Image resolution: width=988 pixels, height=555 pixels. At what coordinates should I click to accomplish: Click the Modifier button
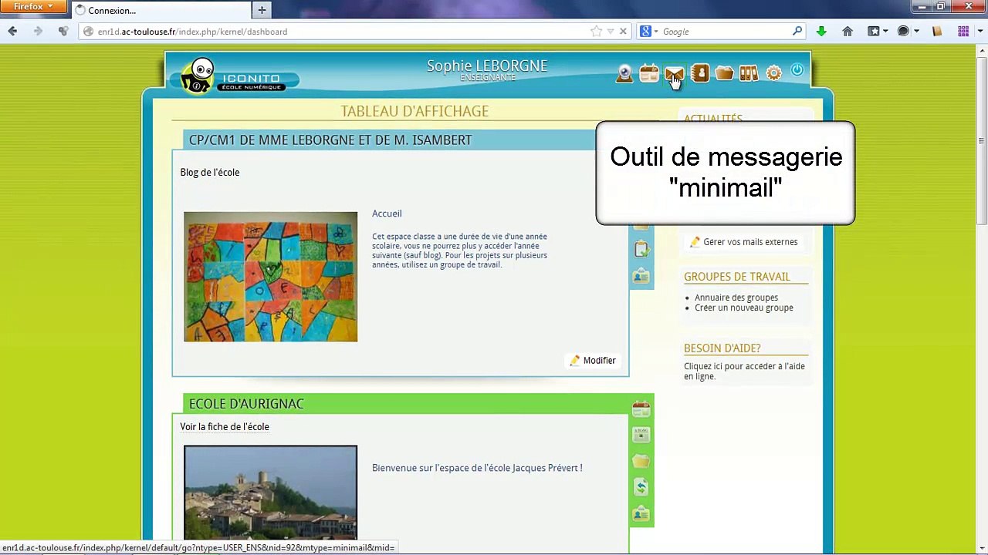click(593, 361)
